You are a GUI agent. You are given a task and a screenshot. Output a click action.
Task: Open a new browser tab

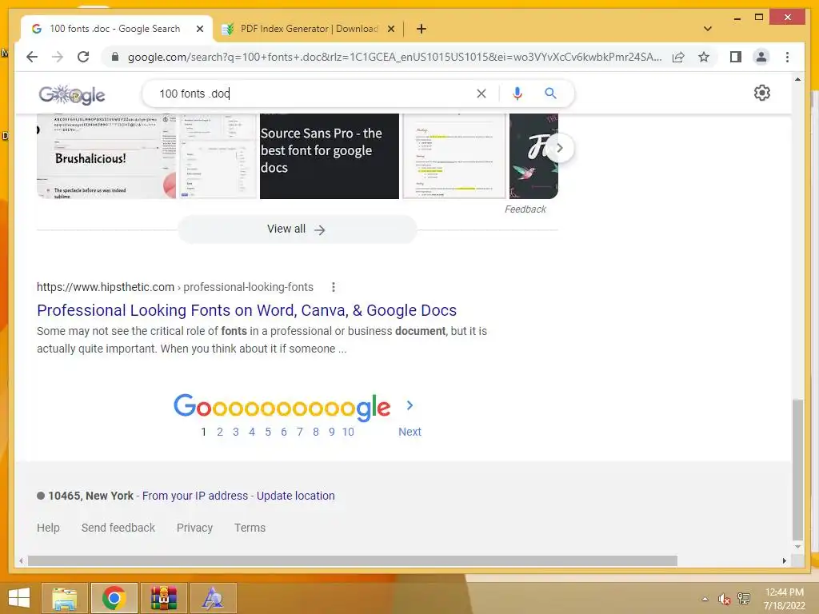pos(421,29)
